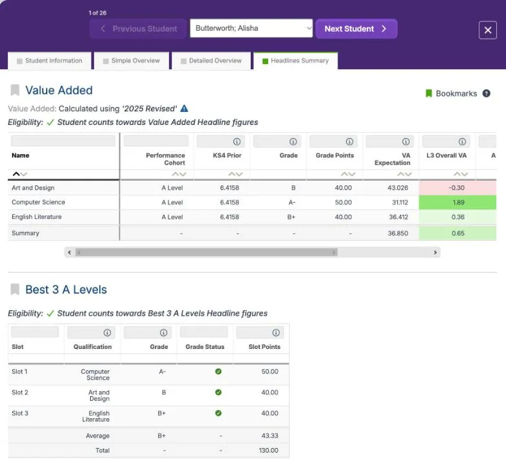Sort by KS4 Prior column arrows
Screen dimensions: 506x461
(x=235, y=174)
